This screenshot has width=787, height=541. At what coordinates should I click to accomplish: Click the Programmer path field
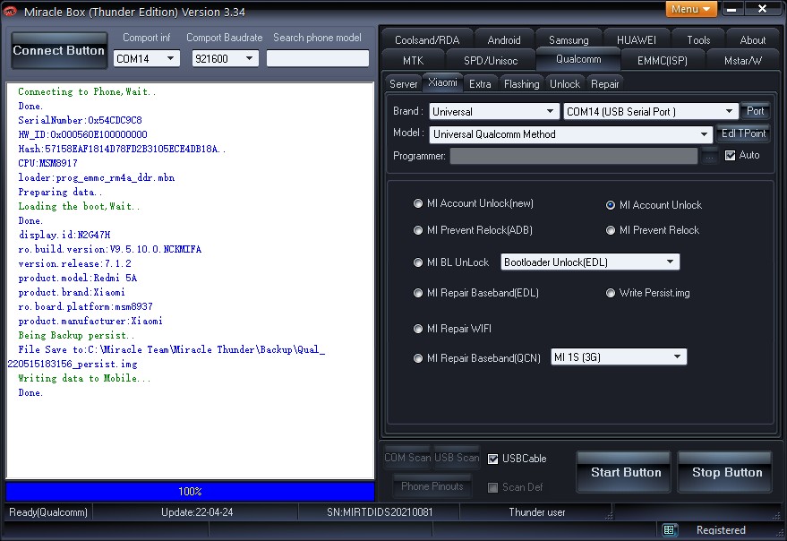[574, 156]
